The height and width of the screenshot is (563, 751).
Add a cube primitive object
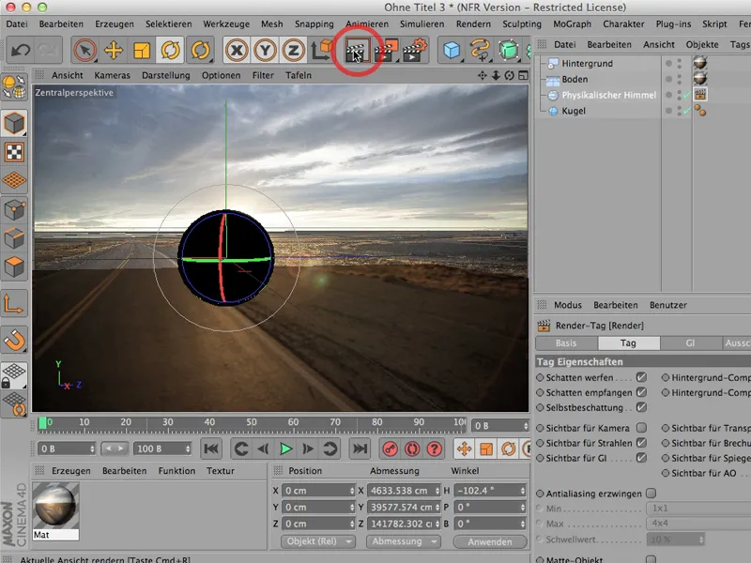click(452, 51)
